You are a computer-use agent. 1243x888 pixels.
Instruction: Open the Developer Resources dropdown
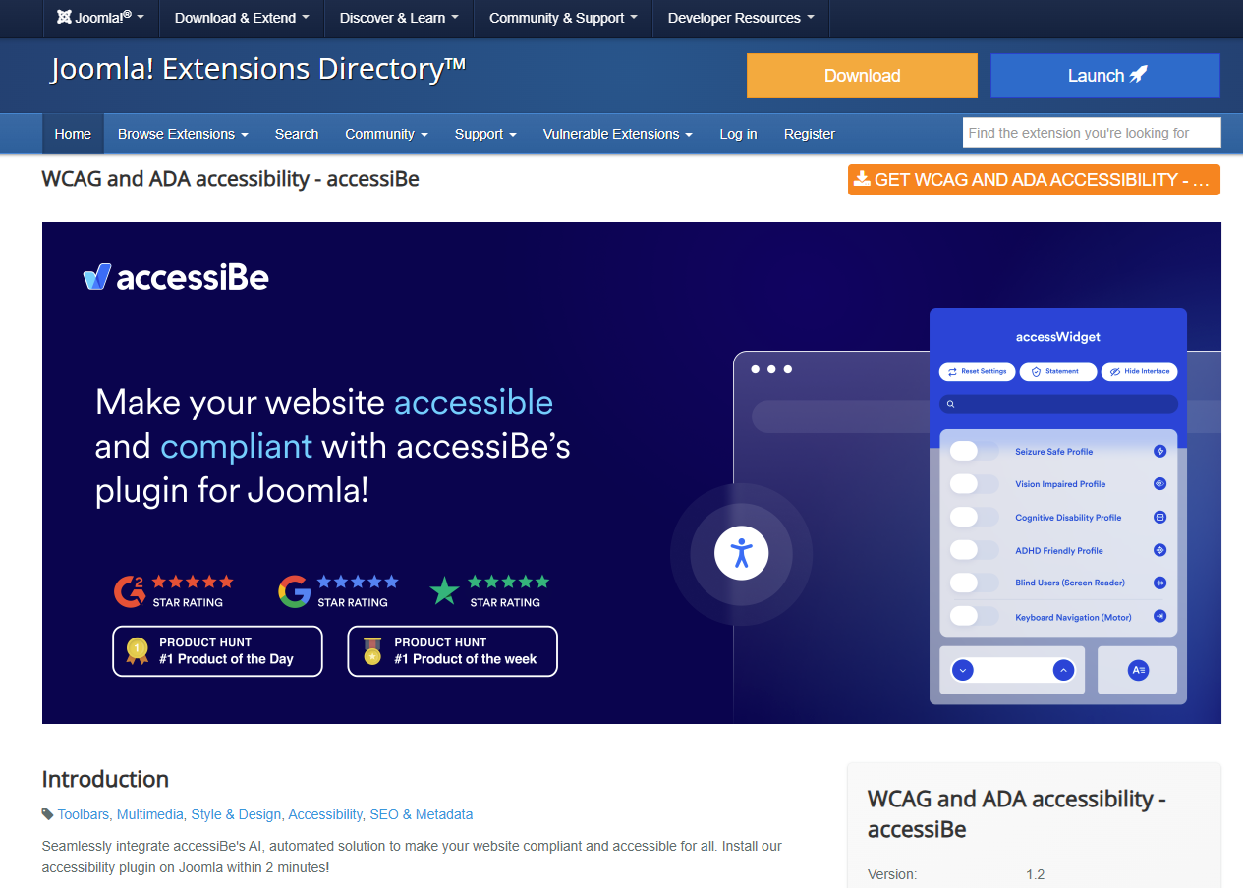click(x=741, y=18)
